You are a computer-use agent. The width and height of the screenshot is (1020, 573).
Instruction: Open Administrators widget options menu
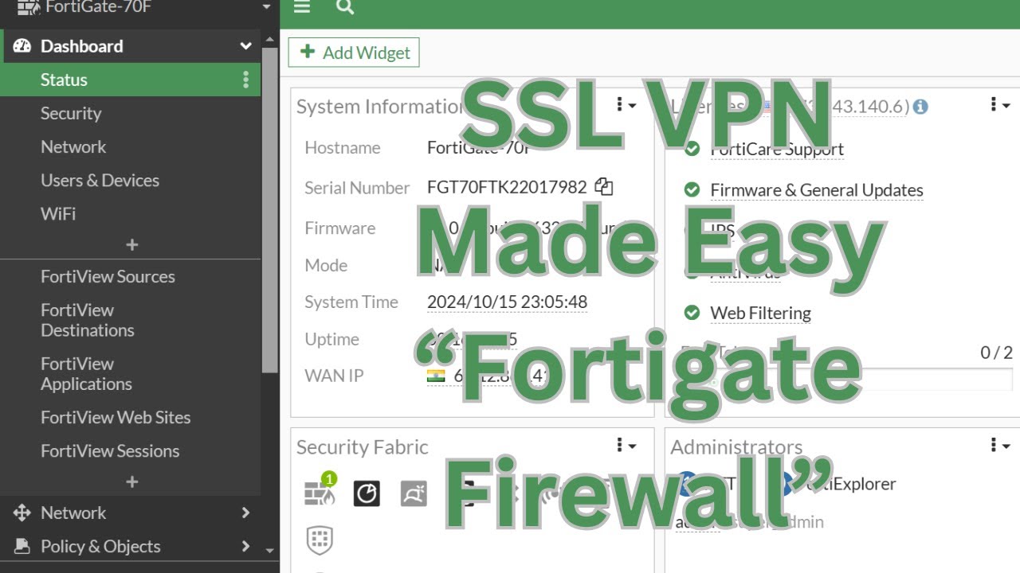pyautogui.click(x=1000, y=445)
